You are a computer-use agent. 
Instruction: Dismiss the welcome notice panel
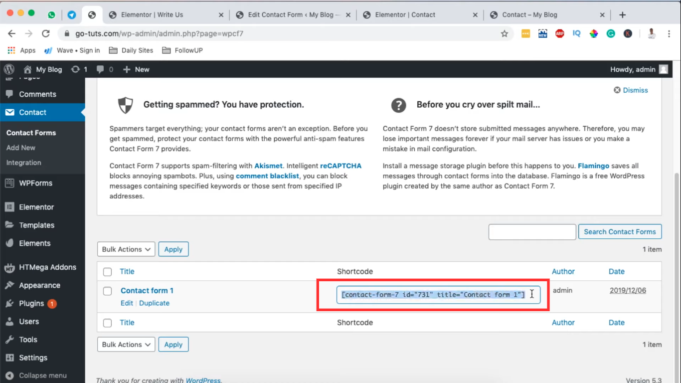pos(631,90)
